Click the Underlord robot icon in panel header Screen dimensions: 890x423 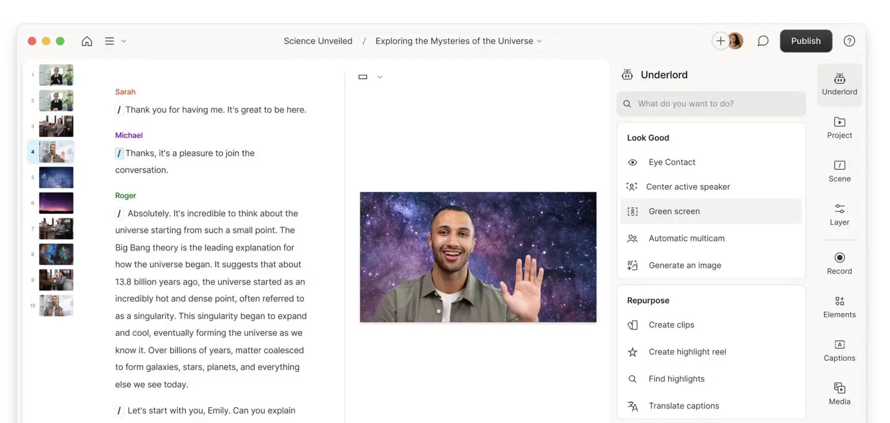[627, 74]
